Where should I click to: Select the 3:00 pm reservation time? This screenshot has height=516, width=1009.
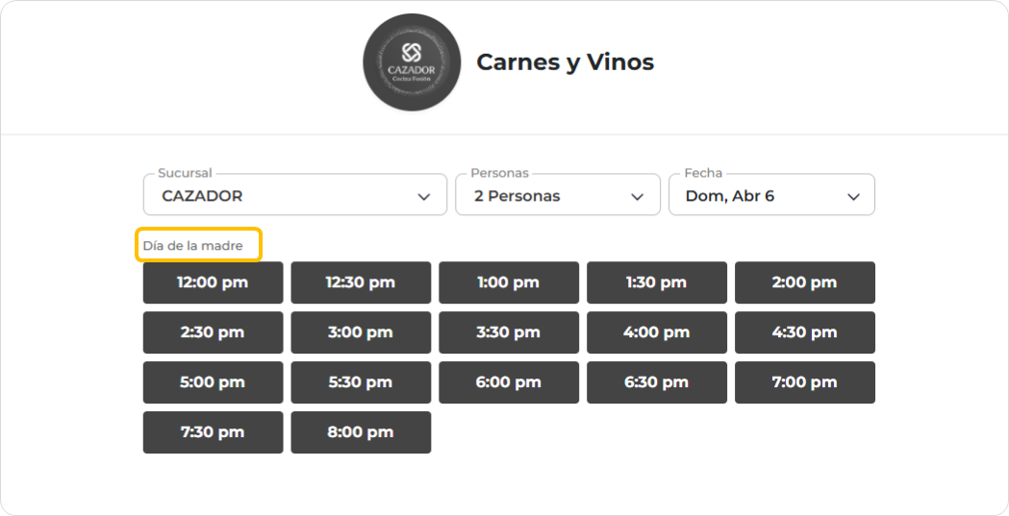tap(361, 332)
